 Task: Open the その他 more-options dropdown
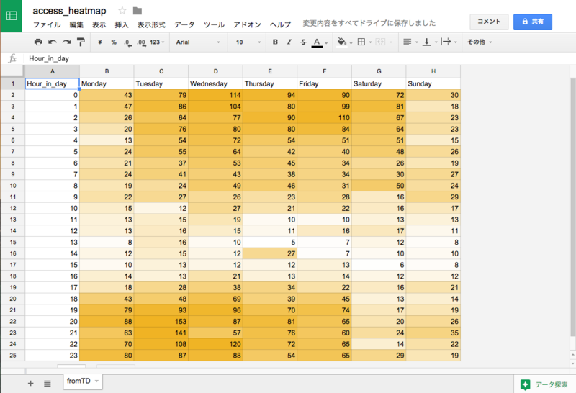point(480,42)
